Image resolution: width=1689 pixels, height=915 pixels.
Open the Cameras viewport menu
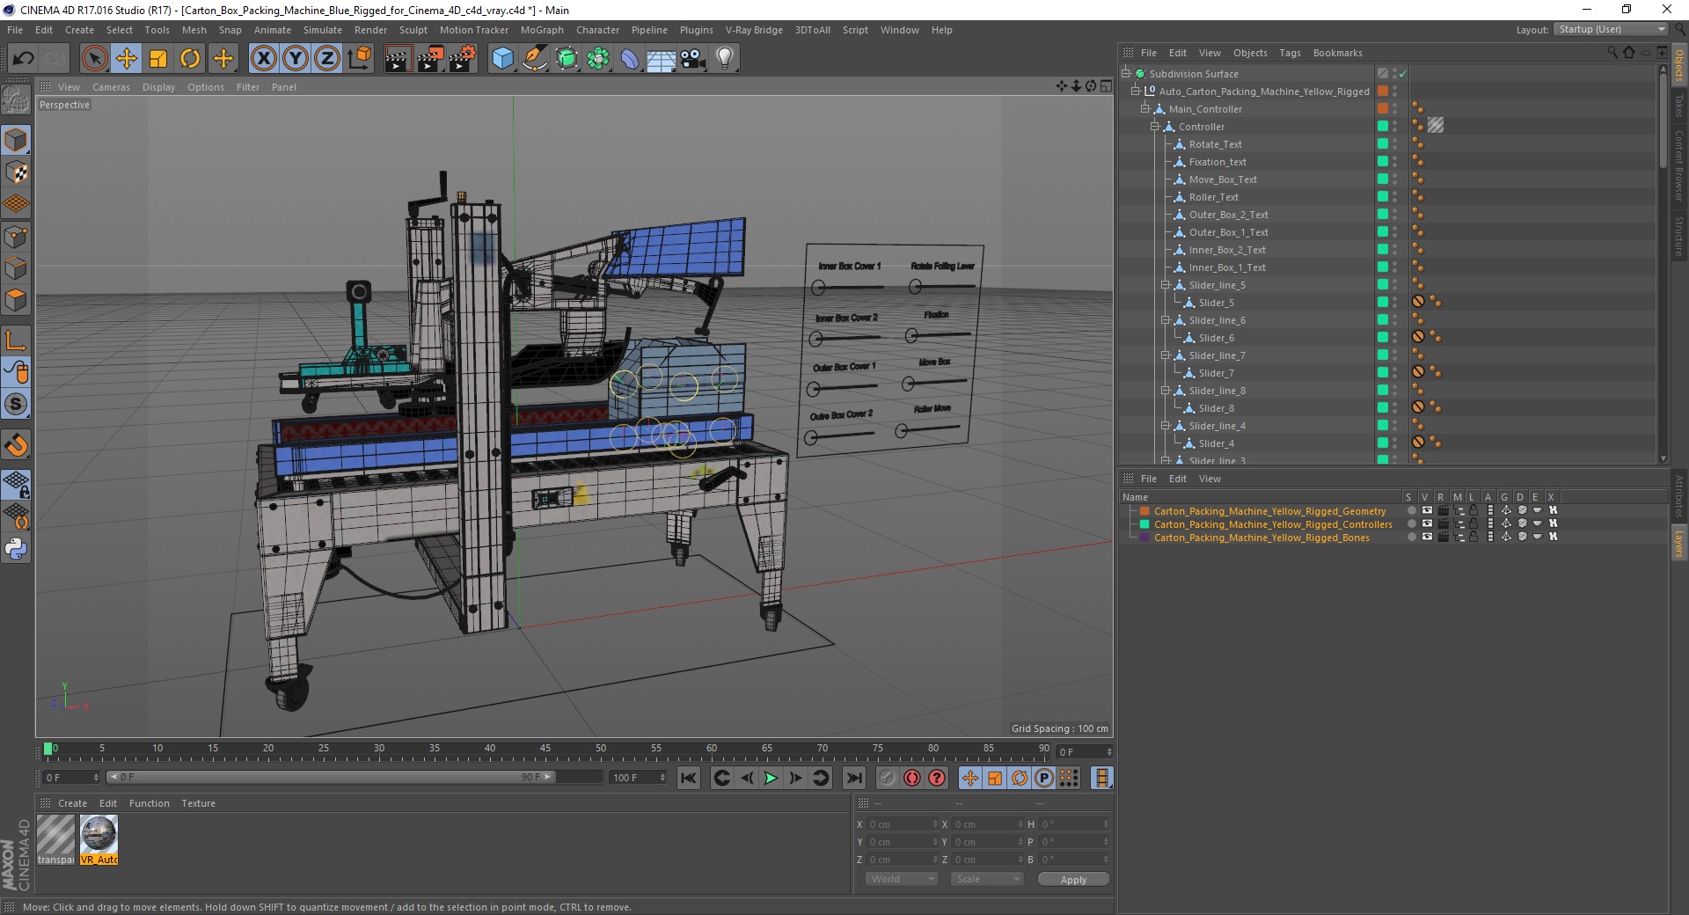tap(111, 87)
